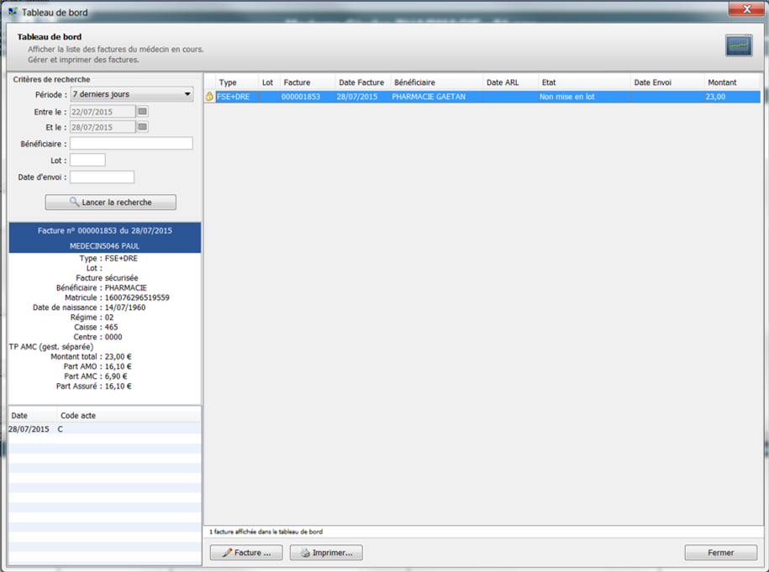Screen dimensions: 769x572
Task: Click the lock icon on the FSE+DRE row
Action: pyautogui.click(x=209, y=97)
